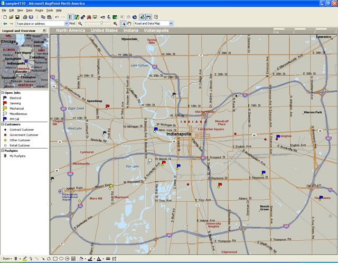Open Fill Color dropdown arrow
Image resolution: width=338 pixels, height=263 pixels.
point(86,259)
